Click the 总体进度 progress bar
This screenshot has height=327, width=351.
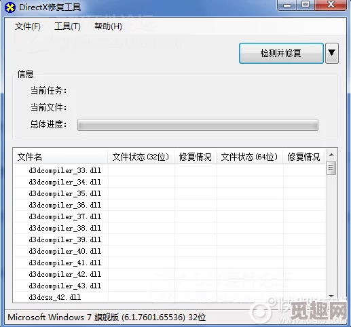coord(198,125)
